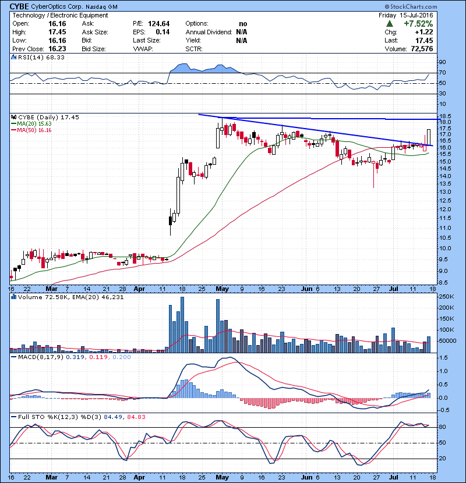466x483 pixels.
Task: Click the volume bars icon beside Volume label
Action: 13,297
